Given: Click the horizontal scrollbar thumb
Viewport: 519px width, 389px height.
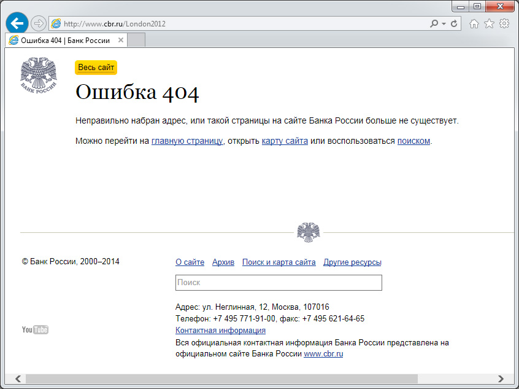Looking at the screenshot, I should (221, 379).
